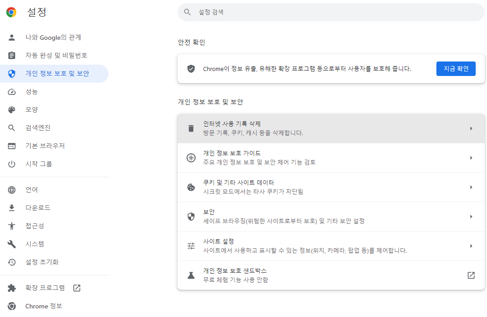Open 기본 브라우저 settings
Image resolution: width=487 pixels, height=317 pixels.
coord(54,146)
